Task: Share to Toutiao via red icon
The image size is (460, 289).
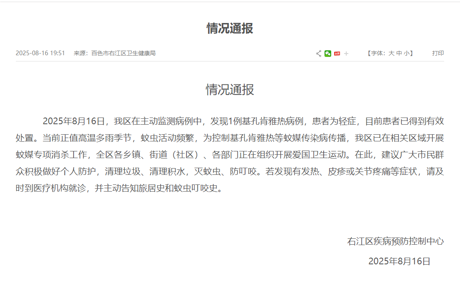Action: pyautogui.click(x=337, y=54)
